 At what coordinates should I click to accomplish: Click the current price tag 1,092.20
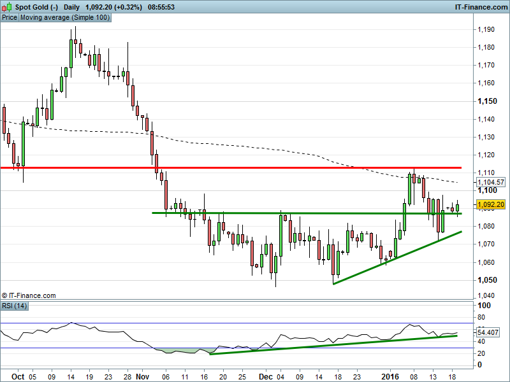491,204
